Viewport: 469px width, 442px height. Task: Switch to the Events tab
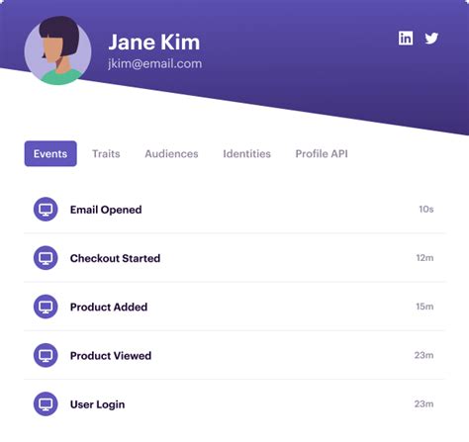[x=50, y=153]
